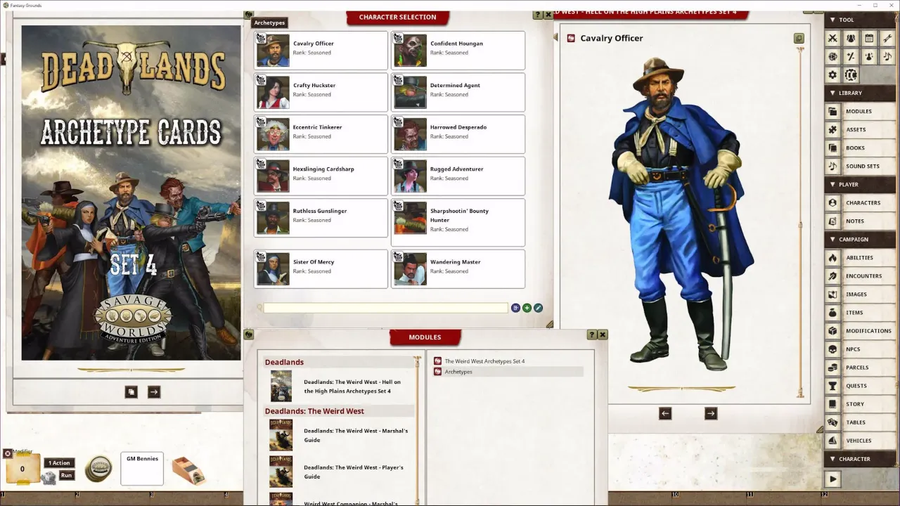Click the Modules sidebar icon
The height and width of the screenshot is (506, 900).
pyautogui.click(x=833, y=111)
